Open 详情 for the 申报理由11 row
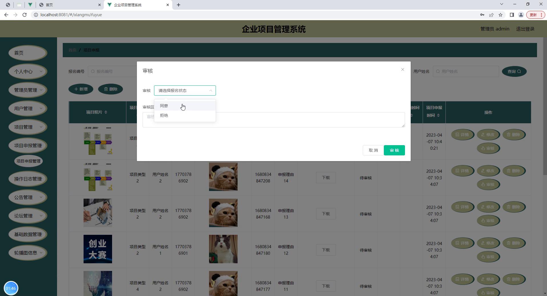This screenshot has width=547, height=296. [x=462, y=279]
